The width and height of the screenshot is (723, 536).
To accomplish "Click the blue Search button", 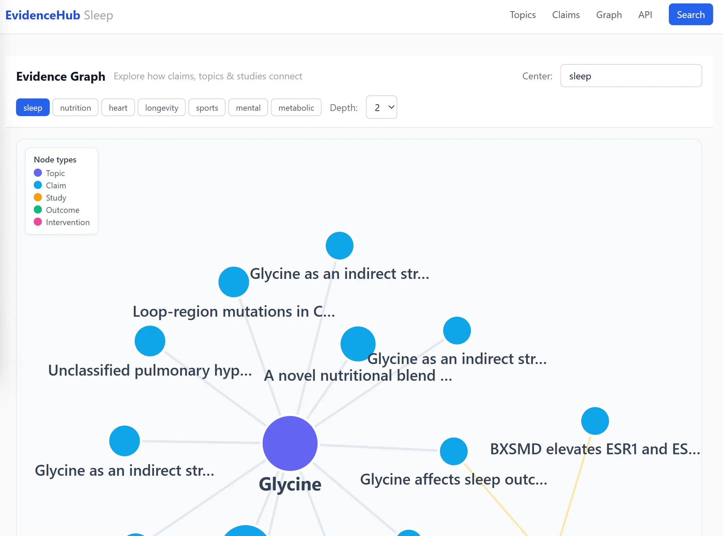I will click(x=691, y=15).
